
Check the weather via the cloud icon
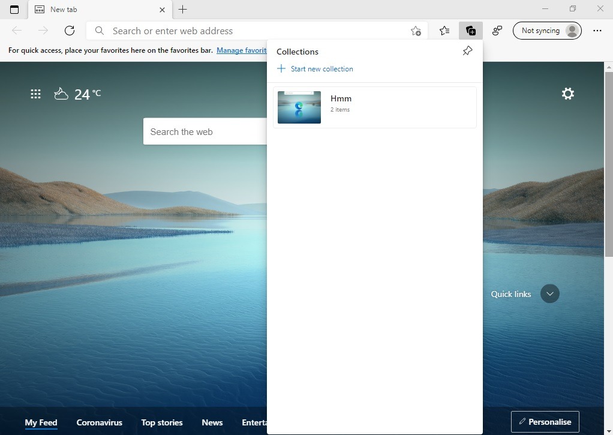coord(61,94)
